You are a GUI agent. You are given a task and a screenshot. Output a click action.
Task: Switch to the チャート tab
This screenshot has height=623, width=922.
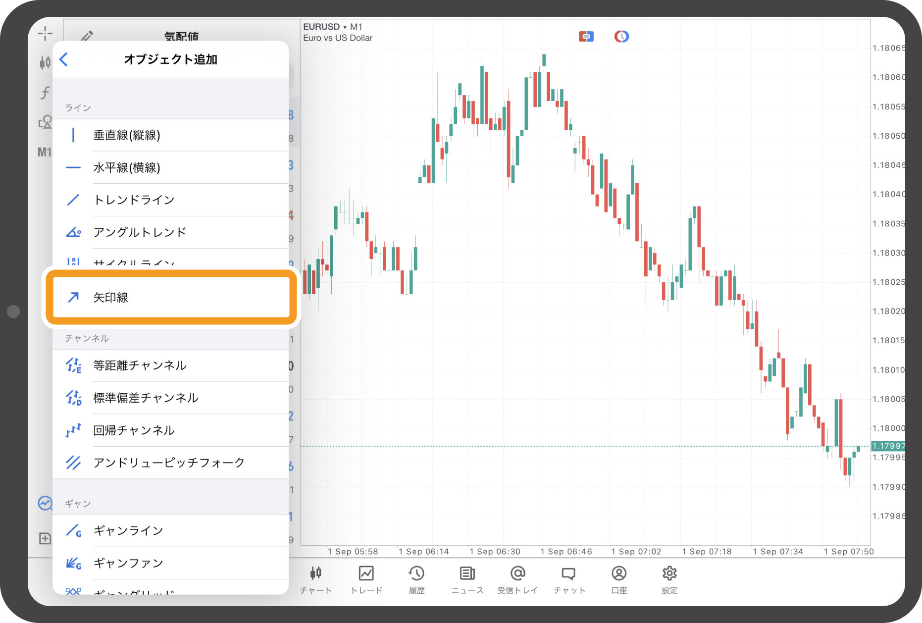click(x=316, y=580)
